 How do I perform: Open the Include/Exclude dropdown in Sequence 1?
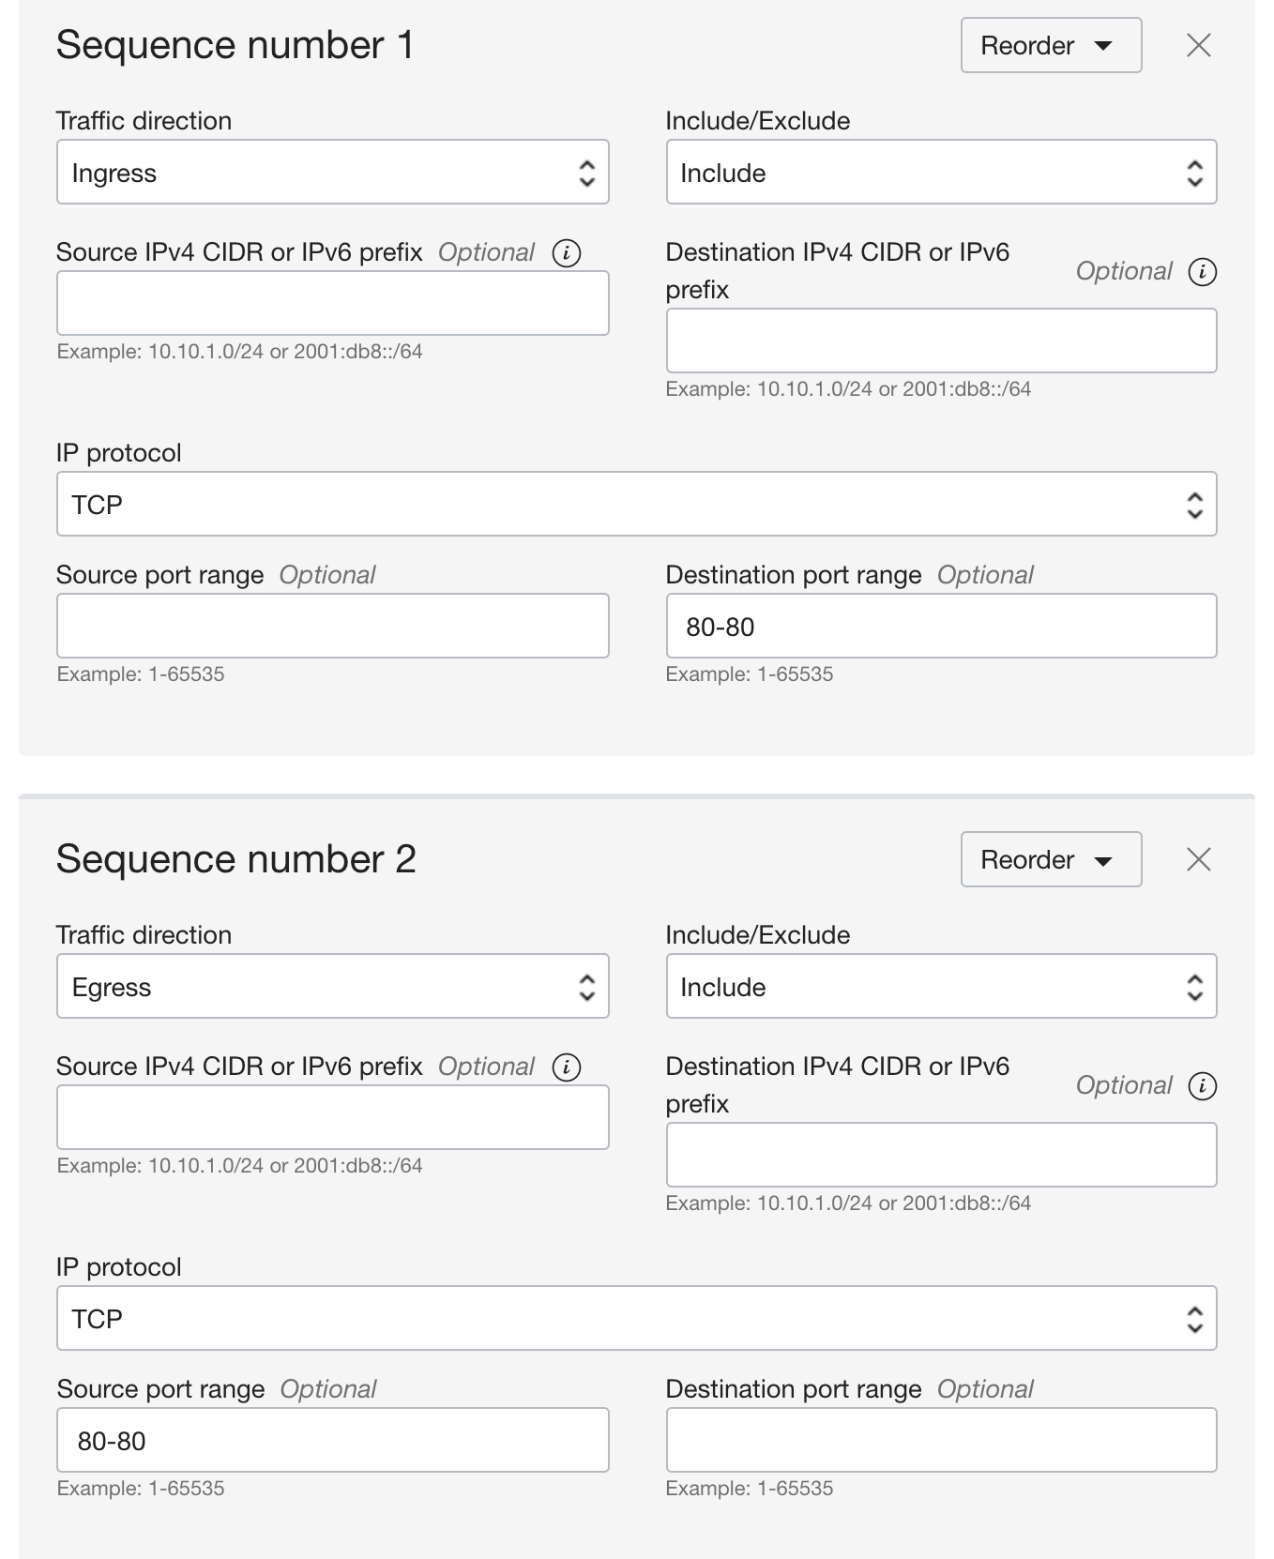pos(941,172)
